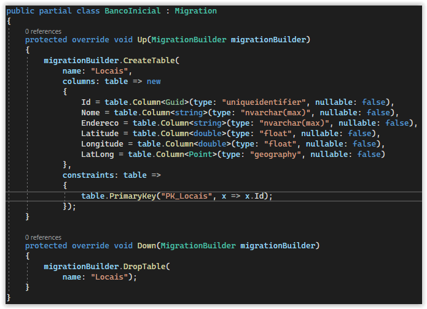Viewport: 427px width, 309px height.
Task: Click the Endereco column property
Action: click(100, 123)
